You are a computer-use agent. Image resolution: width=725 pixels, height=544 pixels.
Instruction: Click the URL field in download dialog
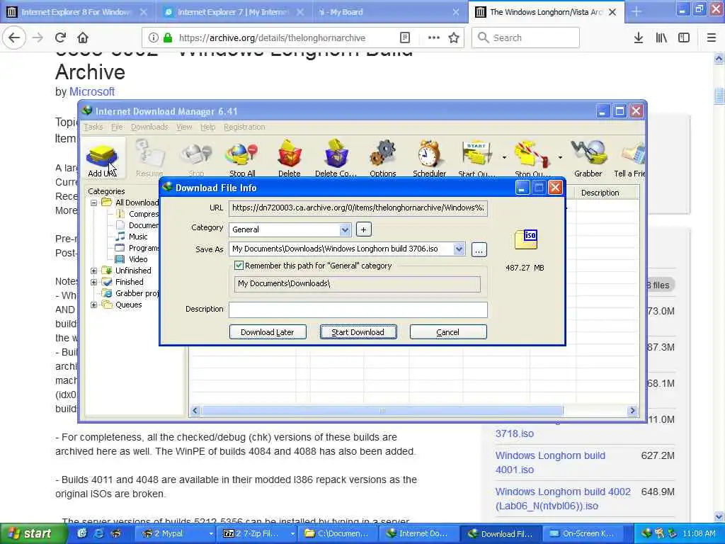[x=358, y=208]
